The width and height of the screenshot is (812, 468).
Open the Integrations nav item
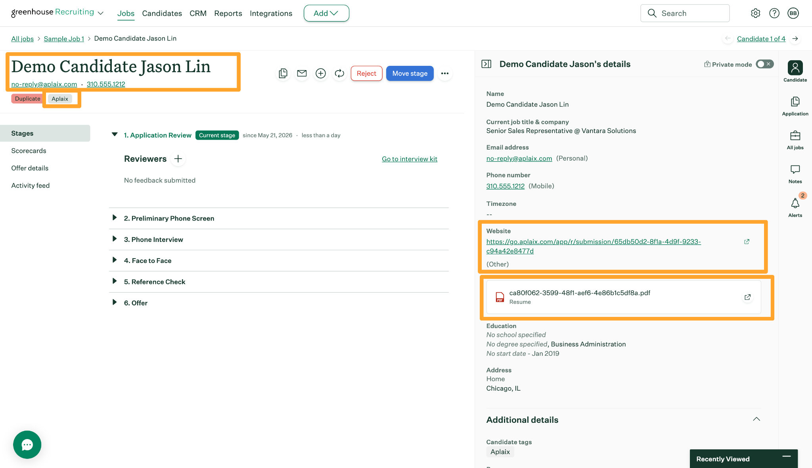point(271,13)
